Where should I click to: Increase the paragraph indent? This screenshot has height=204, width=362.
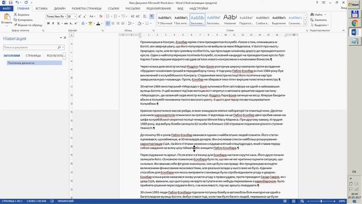[x=138, y=16]
